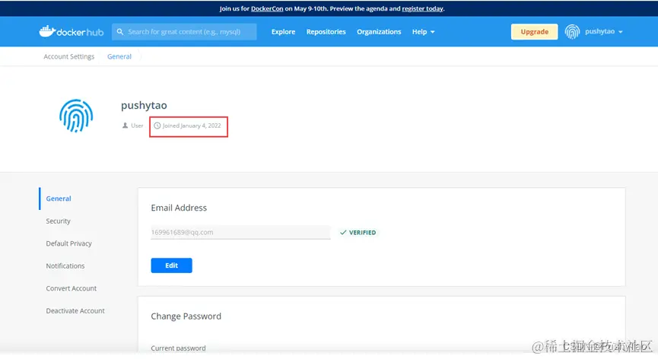
Task: Go to Repositories
Action: [x=326, y=32]
